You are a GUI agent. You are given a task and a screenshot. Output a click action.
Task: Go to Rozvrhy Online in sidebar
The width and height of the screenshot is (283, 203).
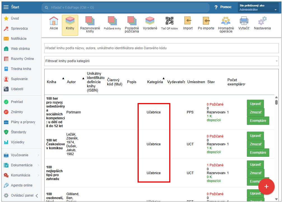click(x=22, y=59)
